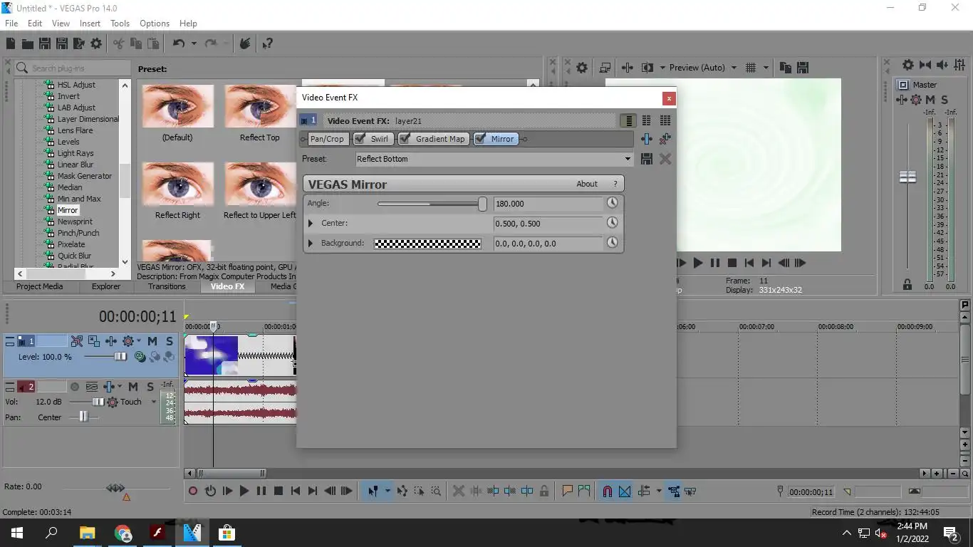The image size is (973, 547).
Task: Disable the Gradient Map effect checkbox
Action: tap(405, 139)
